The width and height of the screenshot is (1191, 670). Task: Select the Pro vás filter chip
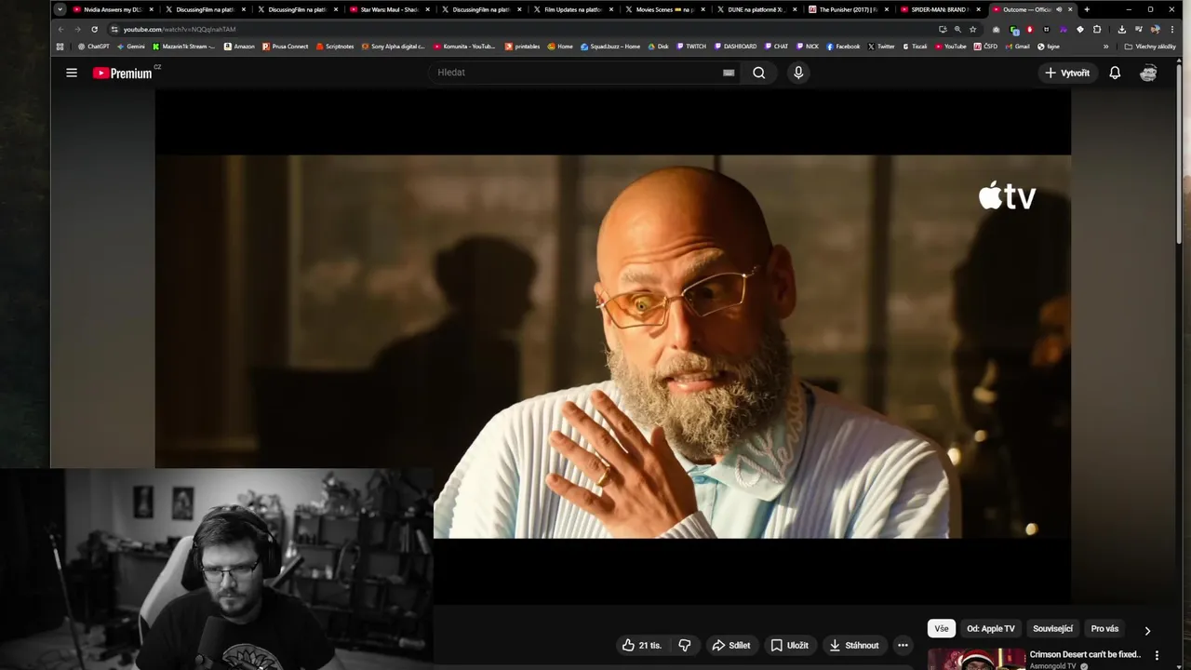click(x=1104, y=629)
